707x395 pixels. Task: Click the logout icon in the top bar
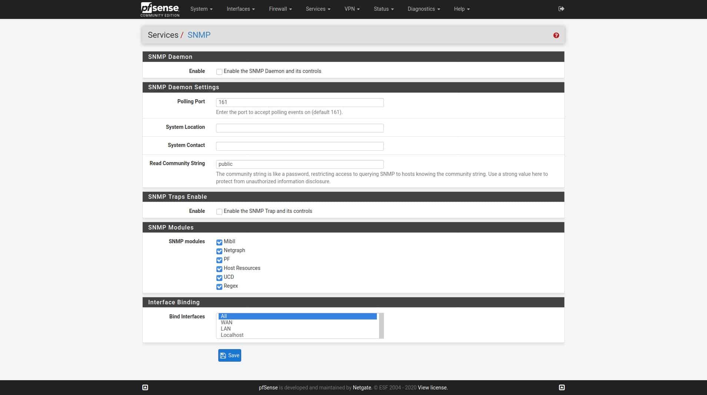[561, 9]
